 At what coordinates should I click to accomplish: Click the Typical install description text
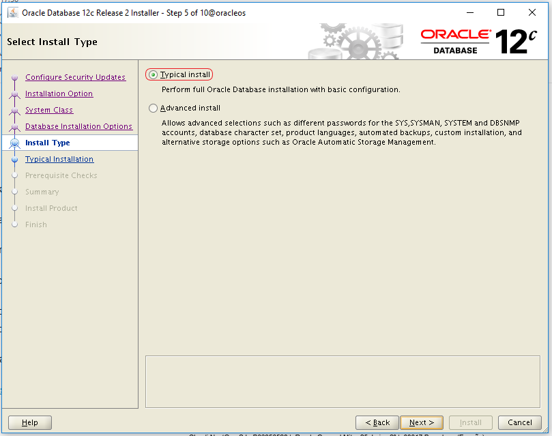click(x=280, y=89)
